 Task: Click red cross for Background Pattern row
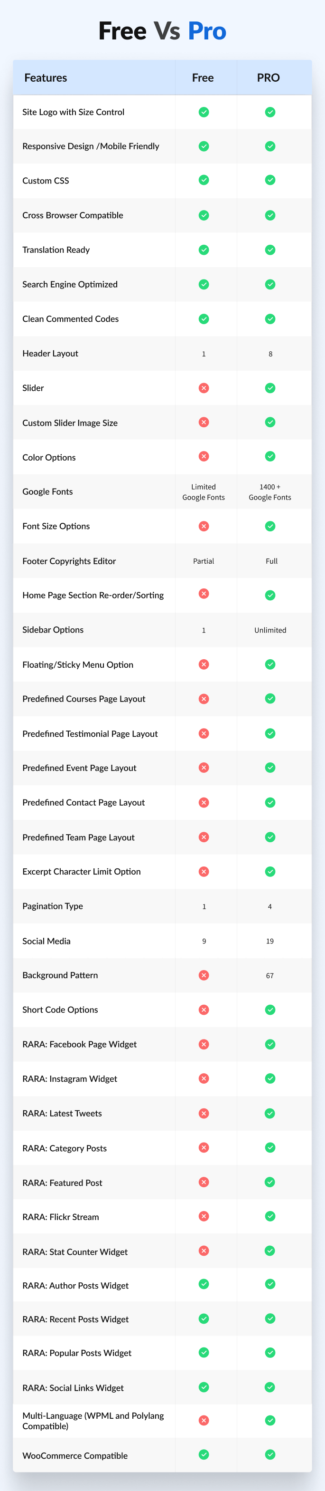click(x=204, y=975)
